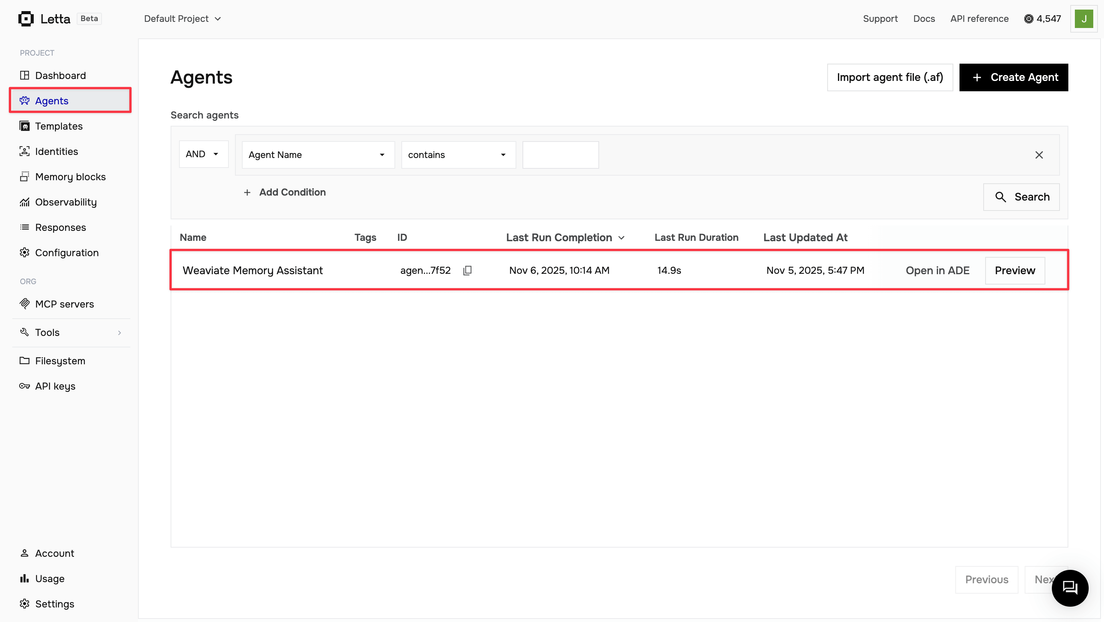This screenshot has height=622, width=1104.
Task: Sort by Last Run Completion column
Action: coord(565,237)
